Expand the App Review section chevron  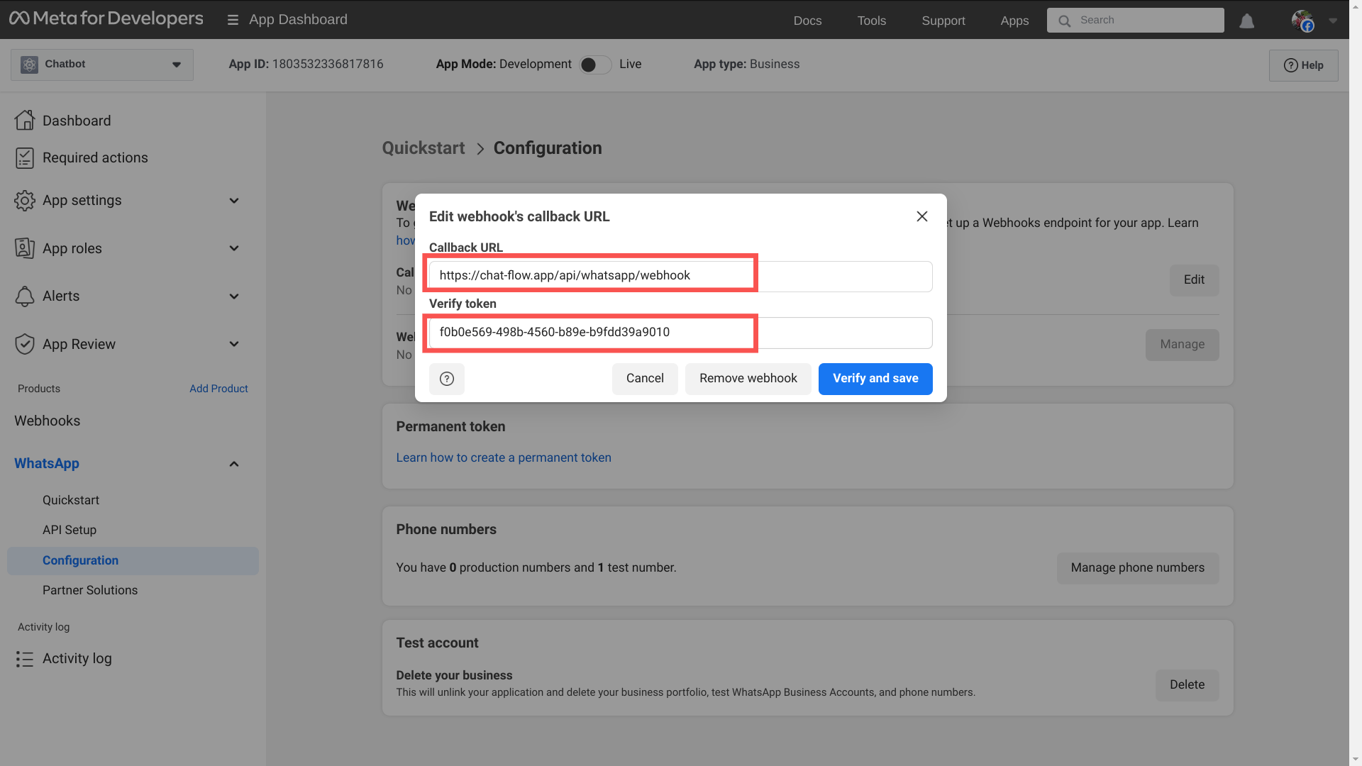[234, 344]
